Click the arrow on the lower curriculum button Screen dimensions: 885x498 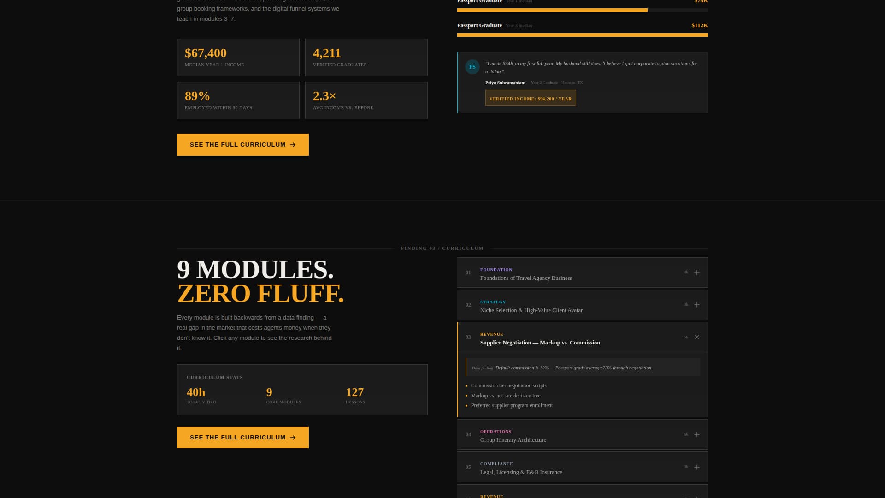pyautogui.click(x=293, y=438)
